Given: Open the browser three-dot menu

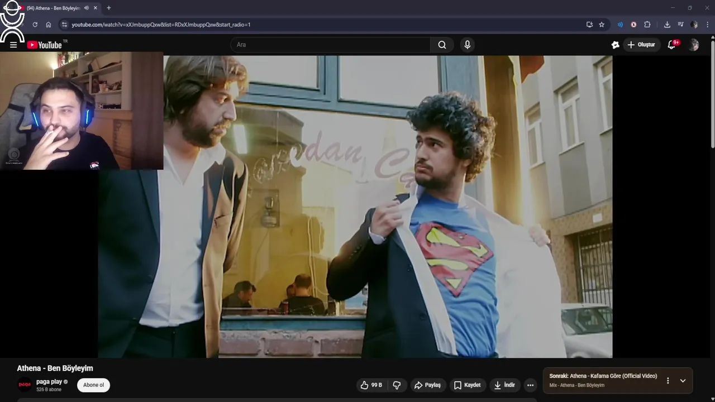Looking at the screenshot, I should [708, 25].
